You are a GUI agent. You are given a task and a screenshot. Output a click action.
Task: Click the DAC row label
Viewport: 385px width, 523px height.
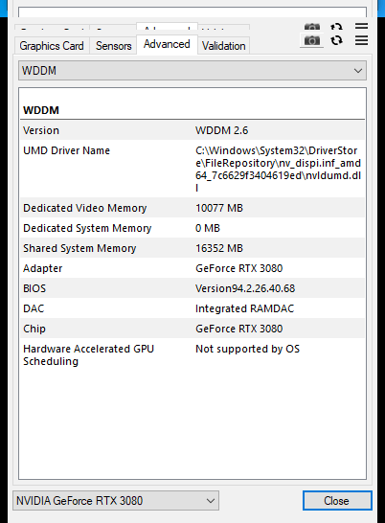(x=34, y=308)
